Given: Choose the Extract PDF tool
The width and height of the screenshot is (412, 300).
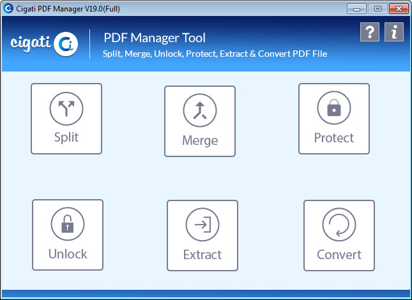Looking at the screenshot, I should tap(202, 236).
